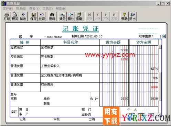Open the 预览 preview tool

point(15,16)
